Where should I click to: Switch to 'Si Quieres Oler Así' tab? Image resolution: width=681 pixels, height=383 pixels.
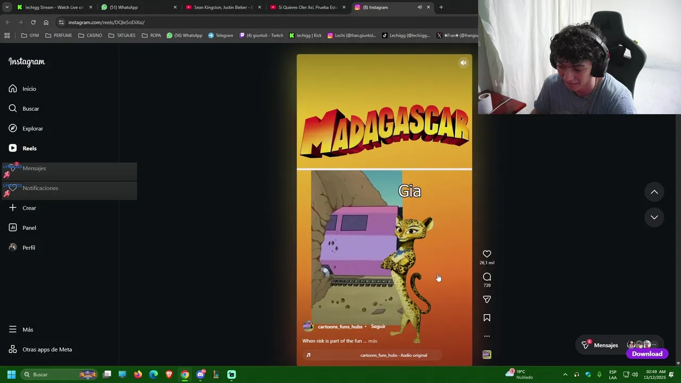point(308,7)
